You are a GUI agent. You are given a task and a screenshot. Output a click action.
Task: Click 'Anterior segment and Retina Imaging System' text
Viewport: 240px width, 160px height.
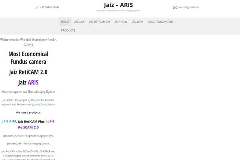28,92
